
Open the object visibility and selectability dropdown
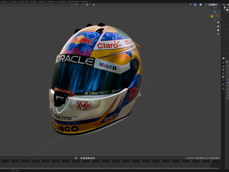[191, 5]
